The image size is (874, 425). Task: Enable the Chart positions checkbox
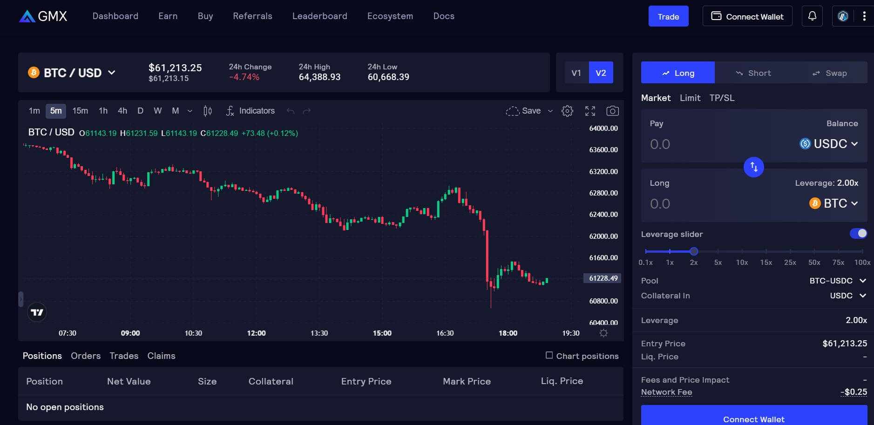click(x=549, y=355)
